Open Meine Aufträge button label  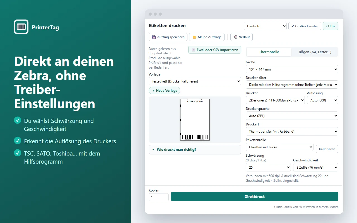(209, 37)
